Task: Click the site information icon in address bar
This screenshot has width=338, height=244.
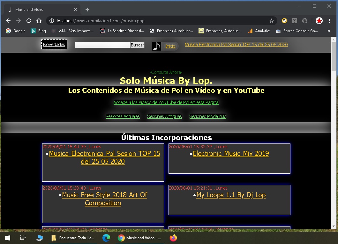Action: coord(51,20)
